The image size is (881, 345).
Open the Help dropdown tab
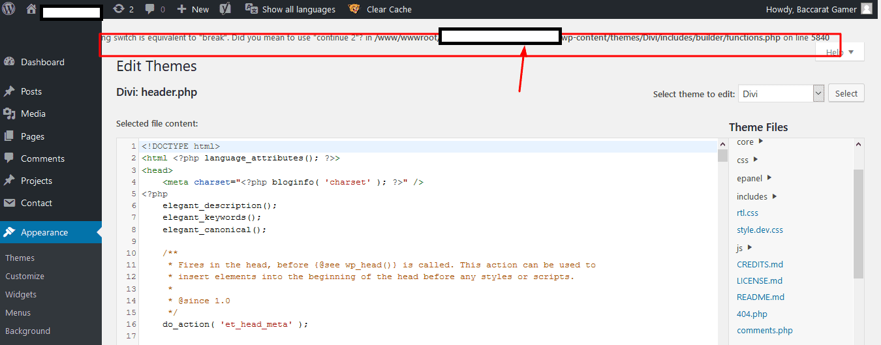pos(840,52)
